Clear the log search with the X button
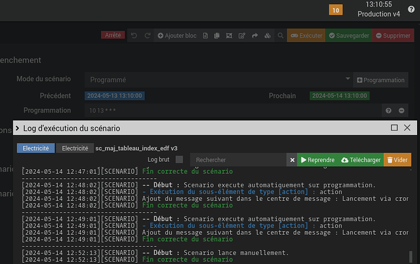The width and height of the screenshot is (420, 264). 292,160
